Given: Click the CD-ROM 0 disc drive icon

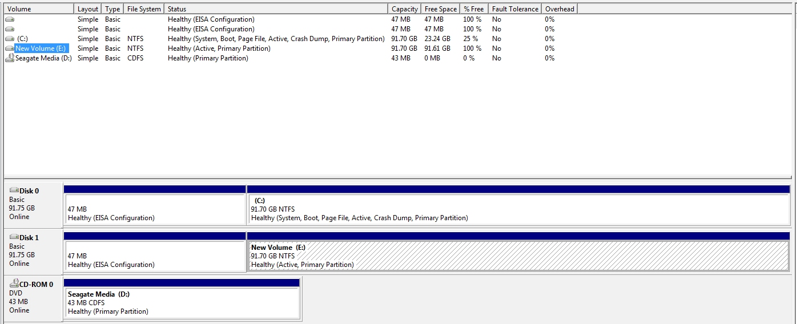Looking at the screenshot, I should point(14,284).
